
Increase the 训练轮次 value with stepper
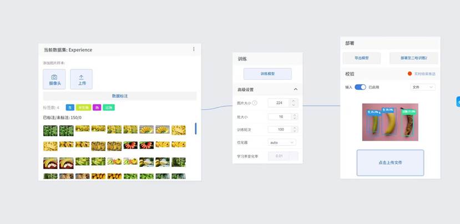point(294,128)
